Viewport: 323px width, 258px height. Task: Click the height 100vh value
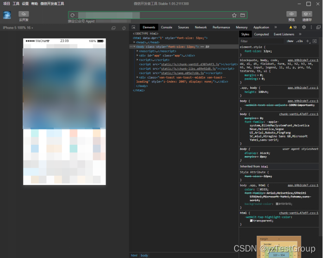point(263,92)
